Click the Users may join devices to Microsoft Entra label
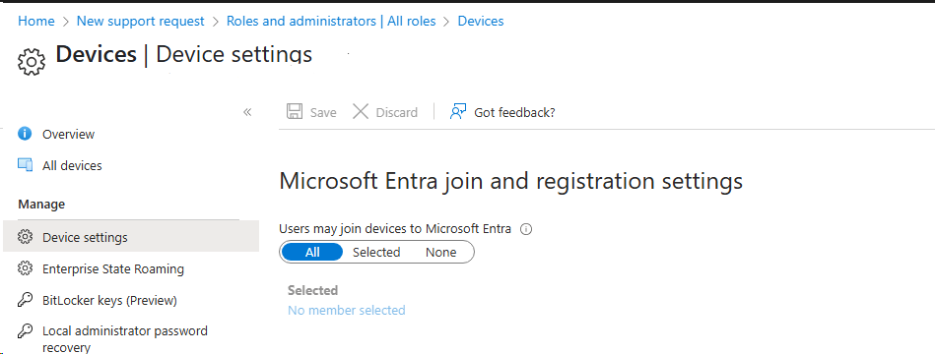 tap(395, 228)
